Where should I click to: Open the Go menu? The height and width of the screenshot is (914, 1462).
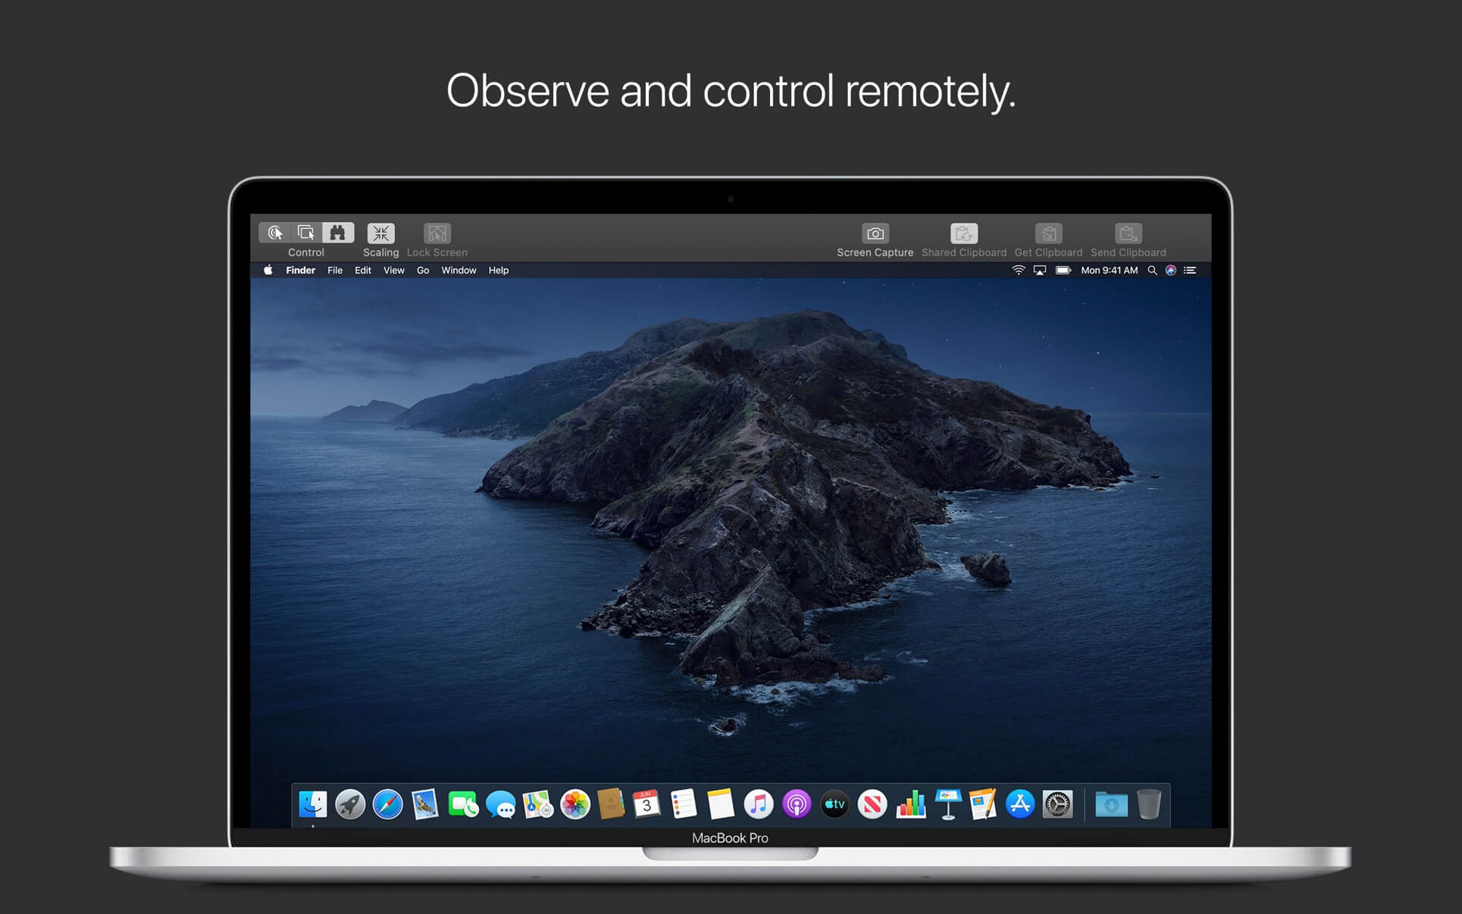[x=423, y=271]
